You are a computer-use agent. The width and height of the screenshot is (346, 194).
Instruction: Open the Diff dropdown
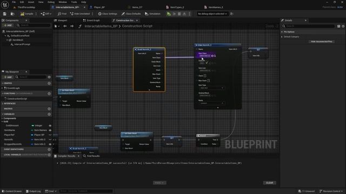[x=46, y=14]
